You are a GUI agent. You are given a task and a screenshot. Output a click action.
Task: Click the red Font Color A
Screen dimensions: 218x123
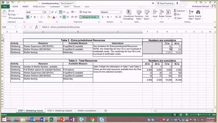(x=54, y=17)
